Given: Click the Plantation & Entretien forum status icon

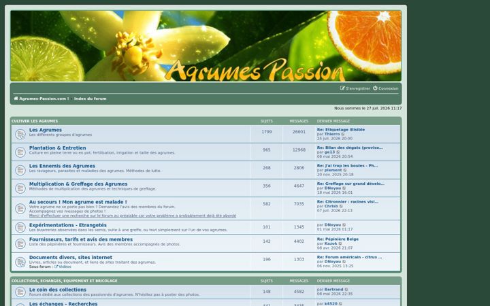Looking at the screenshot, I should pos(20,152).
